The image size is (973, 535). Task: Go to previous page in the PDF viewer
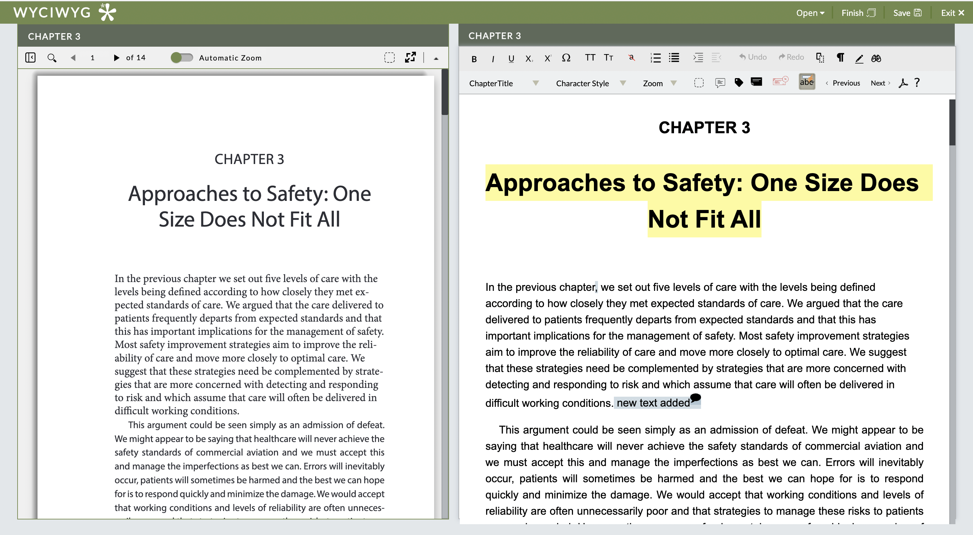tap(73, 58)
